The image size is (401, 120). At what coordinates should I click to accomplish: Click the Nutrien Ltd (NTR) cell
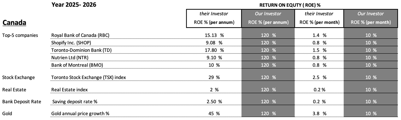(69, 58)
